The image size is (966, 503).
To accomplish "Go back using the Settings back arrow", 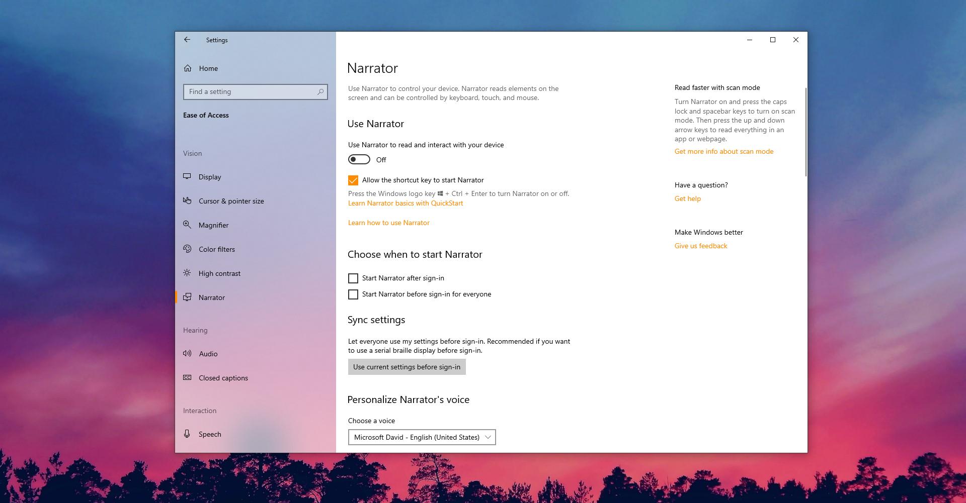I will click(x=187, y=40).
